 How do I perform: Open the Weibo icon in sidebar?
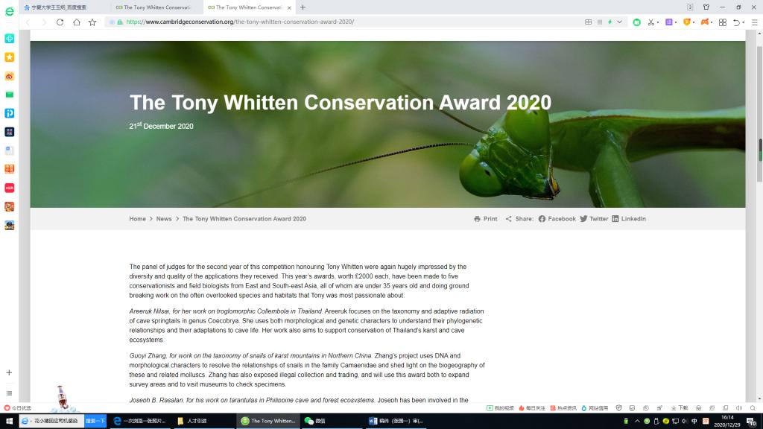point(10,76)
